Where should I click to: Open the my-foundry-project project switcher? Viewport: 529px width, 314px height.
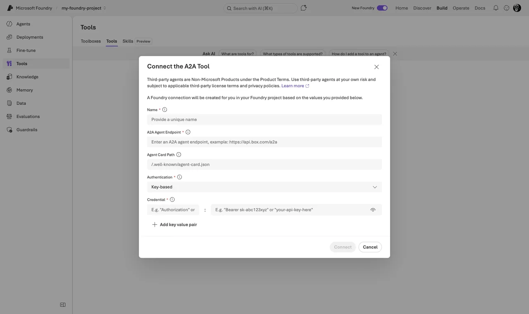84,8
